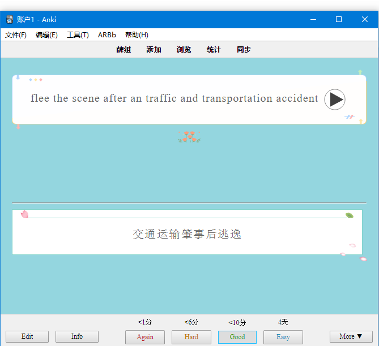Click the answer text 交通运输肇事后逃逸
Screen dimensions: 379x346
point(187,234)
